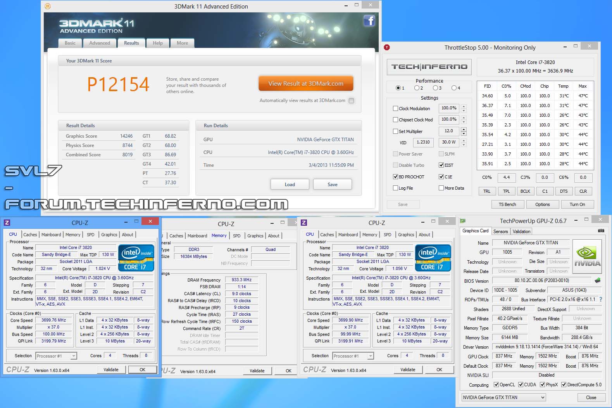Click the GPU-Z BIOS save chip icon
This screenshot has height=408, width=612.
(597, 280)
